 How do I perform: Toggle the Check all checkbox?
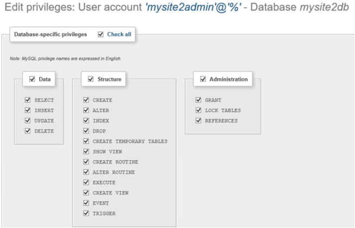pos(100,34)
